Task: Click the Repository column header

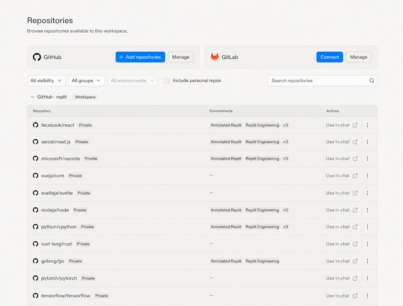Action: 42,111
